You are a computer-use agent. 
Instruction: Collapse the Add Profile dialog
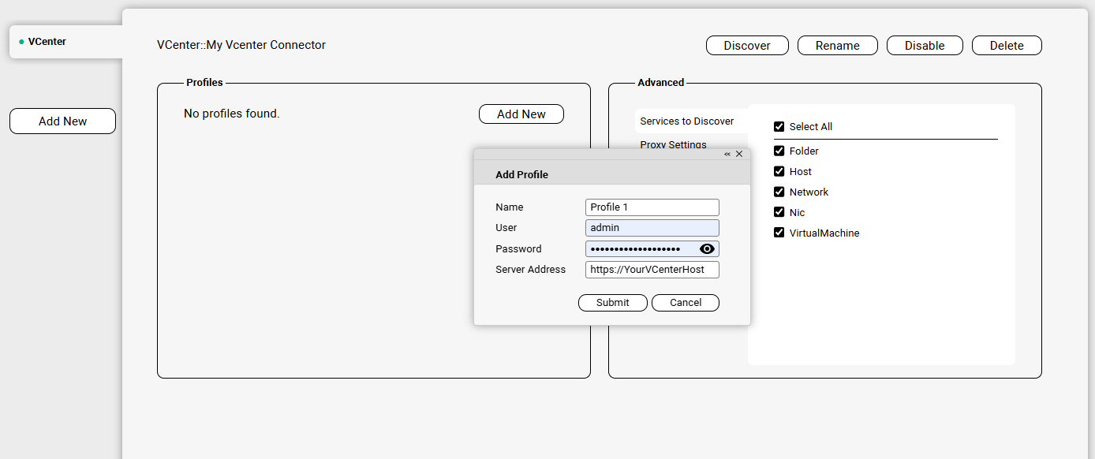point(727,155)
